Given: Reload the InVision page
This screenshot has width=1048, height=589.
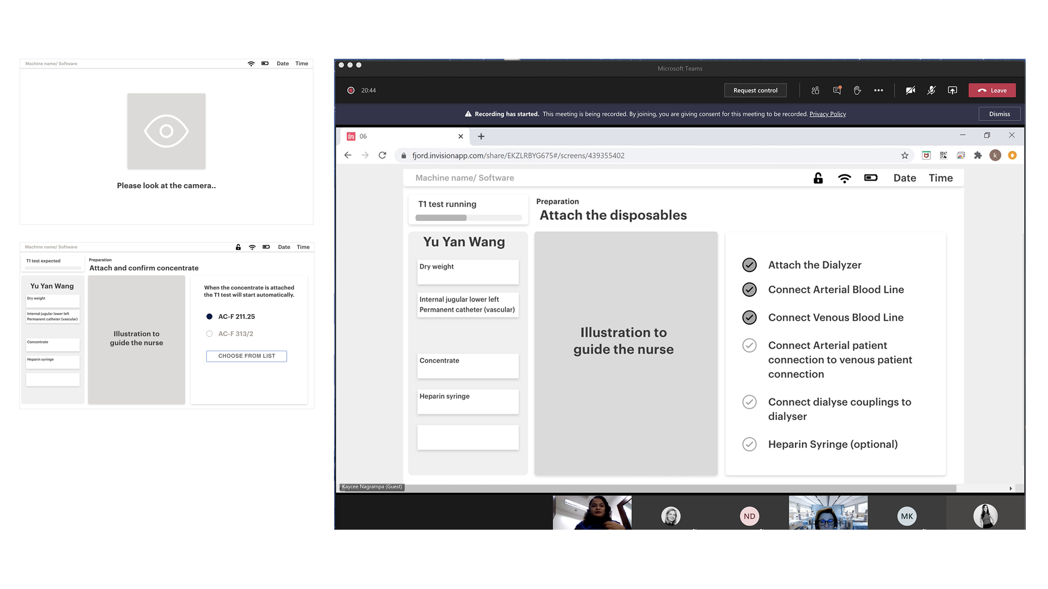Looking at the screenshot, I should [x=382, y=155].
